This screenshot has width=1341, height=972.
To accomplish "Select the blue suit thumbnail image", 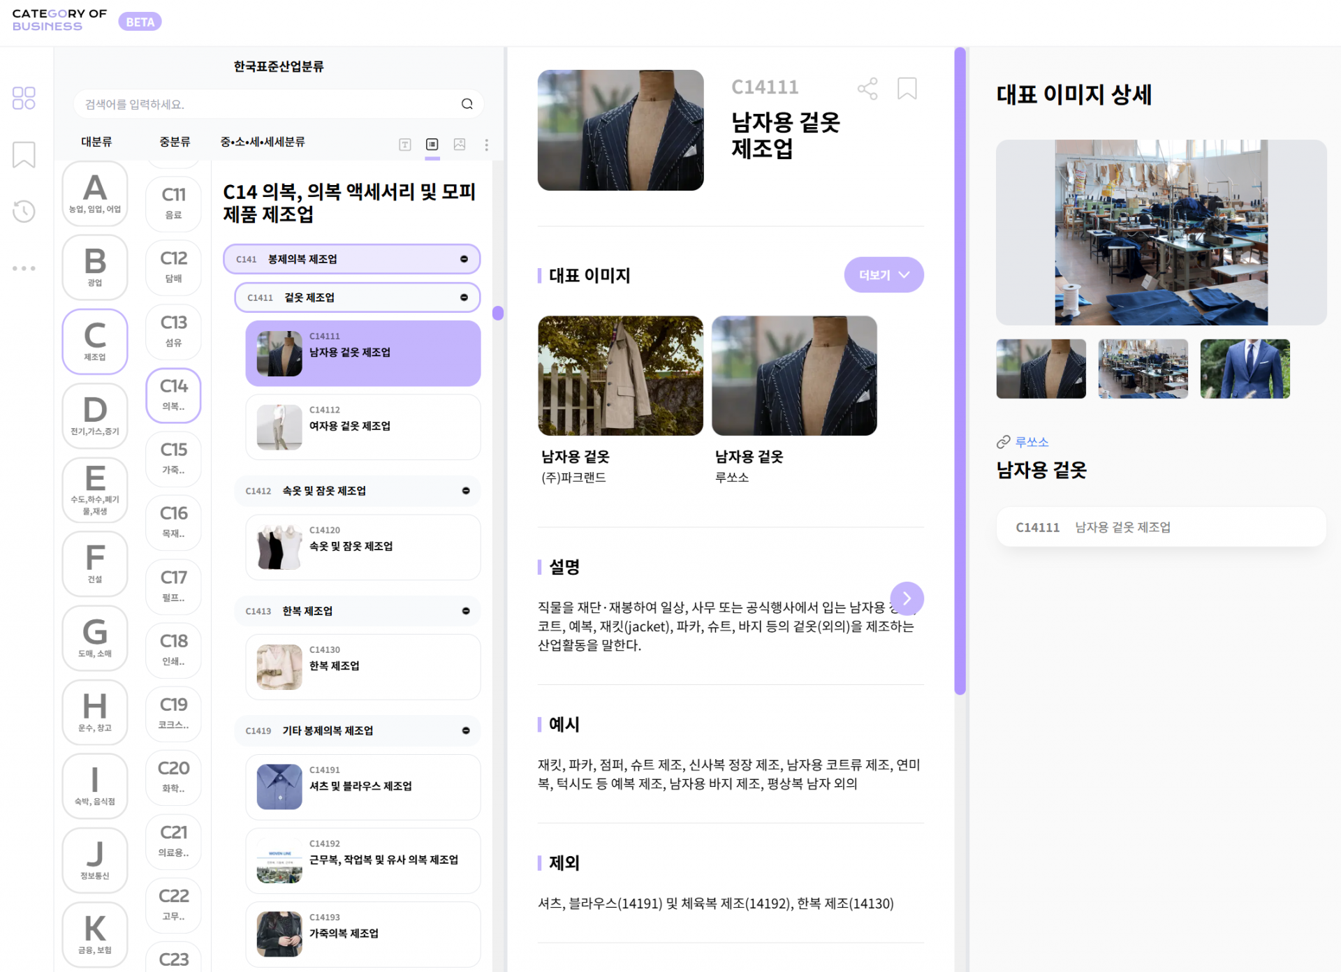I will 1245,369.
